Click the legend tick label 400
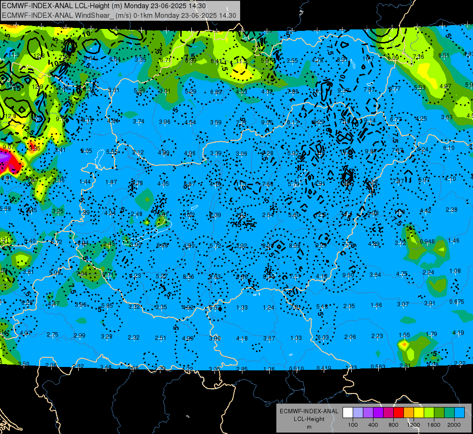 pyautogui.click(x=373, y=425)
